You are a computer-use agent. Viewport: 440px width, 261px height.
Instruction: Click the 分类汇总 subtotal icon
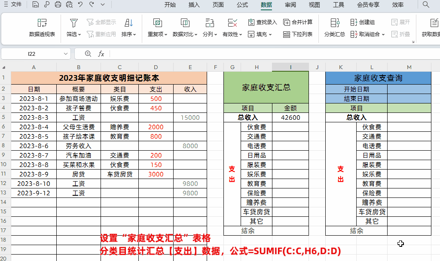[x=335, y=22]
